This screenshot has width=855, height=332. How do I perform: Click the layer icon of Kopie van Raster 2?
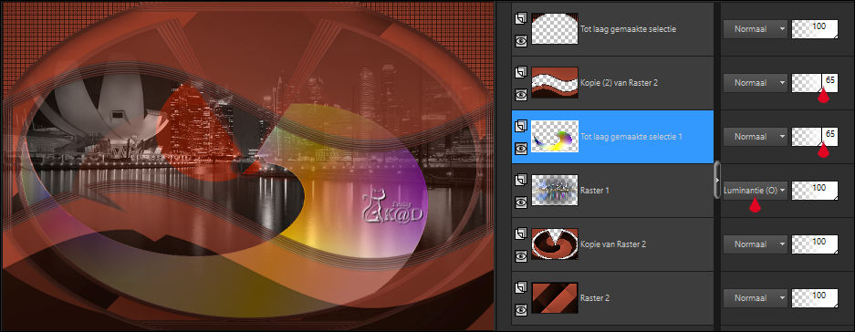(521, 233)
